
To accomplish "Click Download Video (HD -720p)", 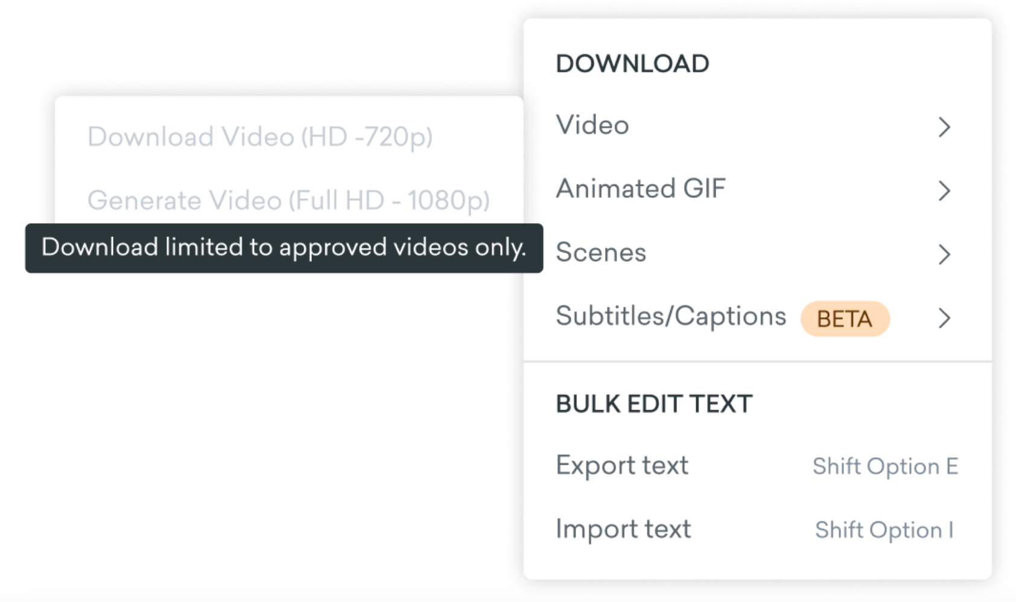I will [x=263, y=136].
